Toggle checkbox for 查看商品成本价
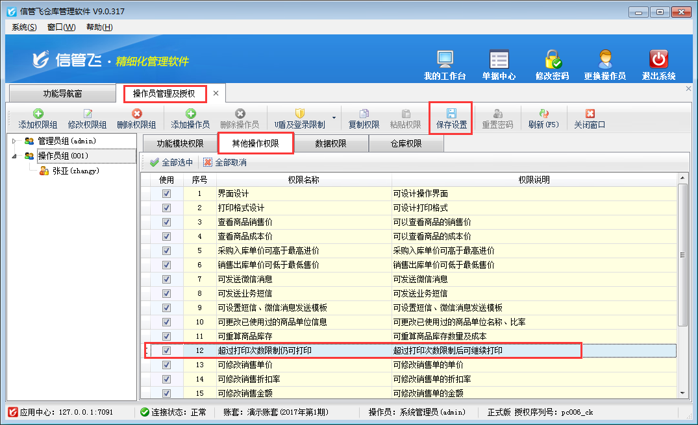The height and width of the screenshot is (425, 698). coord(166,237)
